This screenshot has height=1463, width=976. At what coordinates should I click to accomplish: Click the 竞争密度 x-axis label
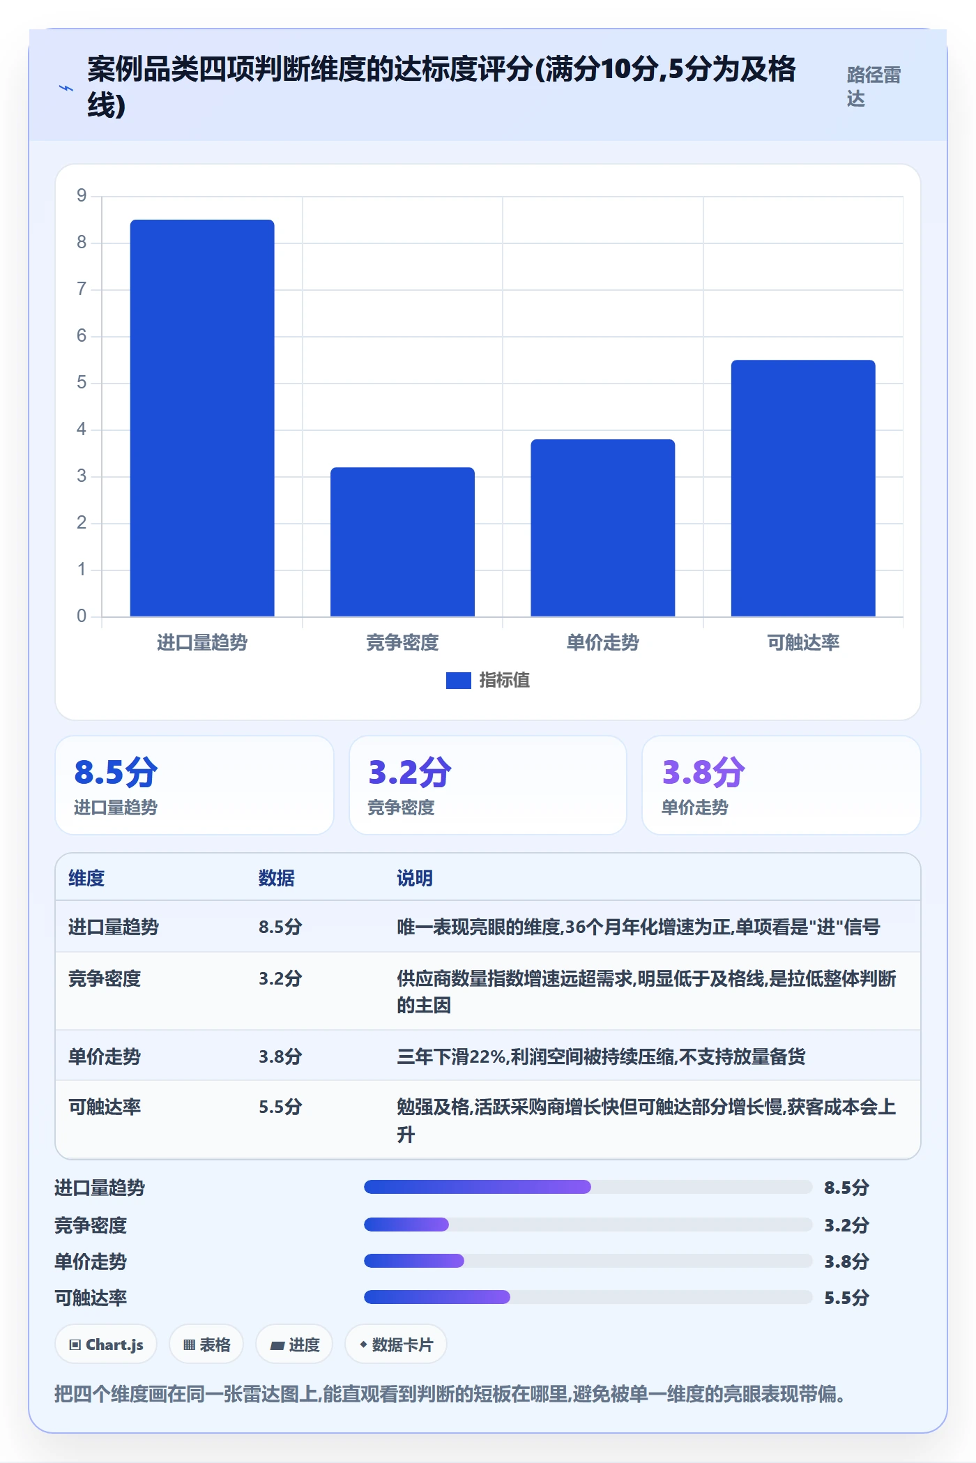(402, 642)
